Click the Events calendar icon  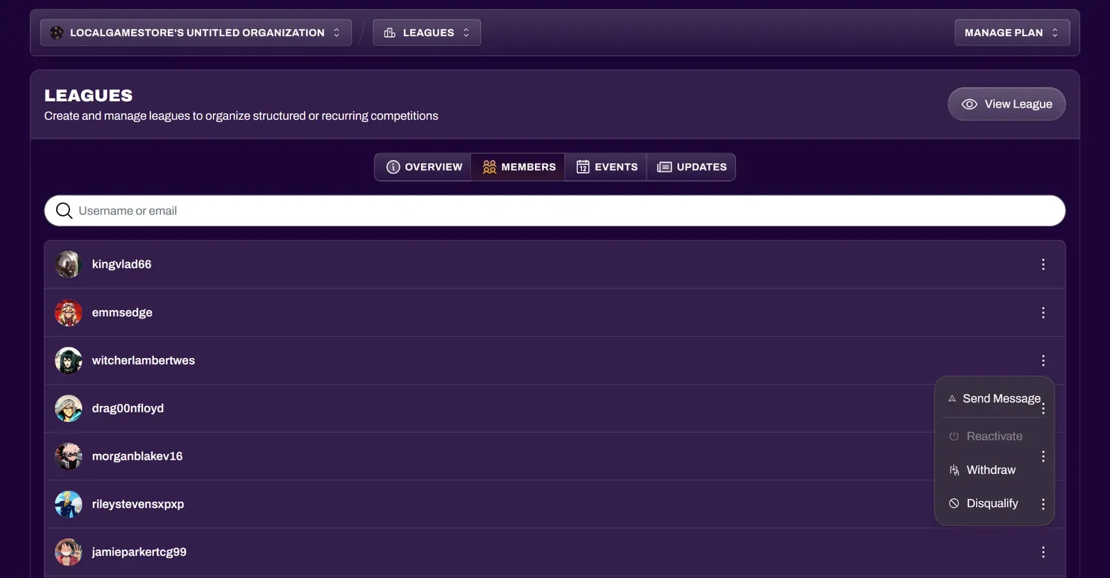(583, 167)
